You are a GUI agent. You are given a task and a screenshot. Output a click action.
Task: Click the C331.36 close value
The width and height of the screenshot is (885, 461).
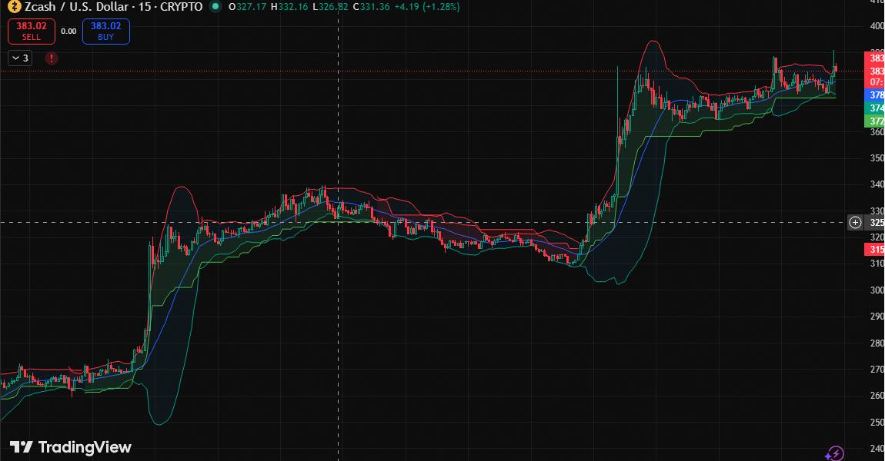(x=372, y=7)
